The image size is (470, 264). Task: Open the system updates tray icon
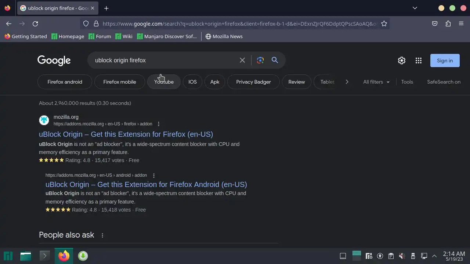point(380,256)
